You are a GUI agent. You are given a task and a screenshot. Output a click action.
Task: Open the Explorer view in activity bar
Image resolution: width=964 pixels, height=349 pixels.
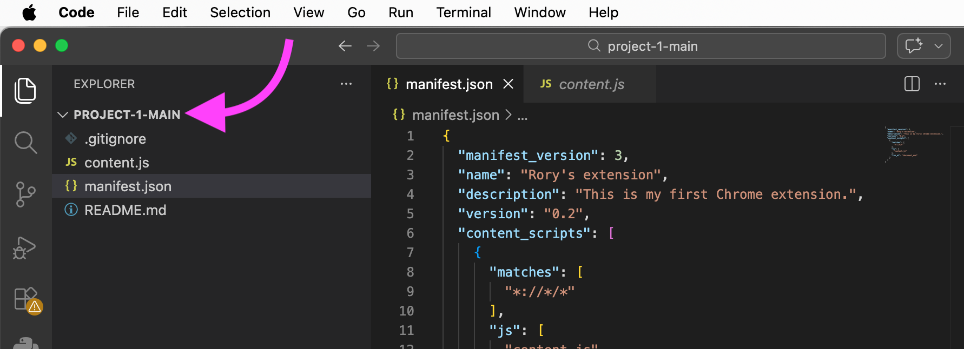[25, 90]
